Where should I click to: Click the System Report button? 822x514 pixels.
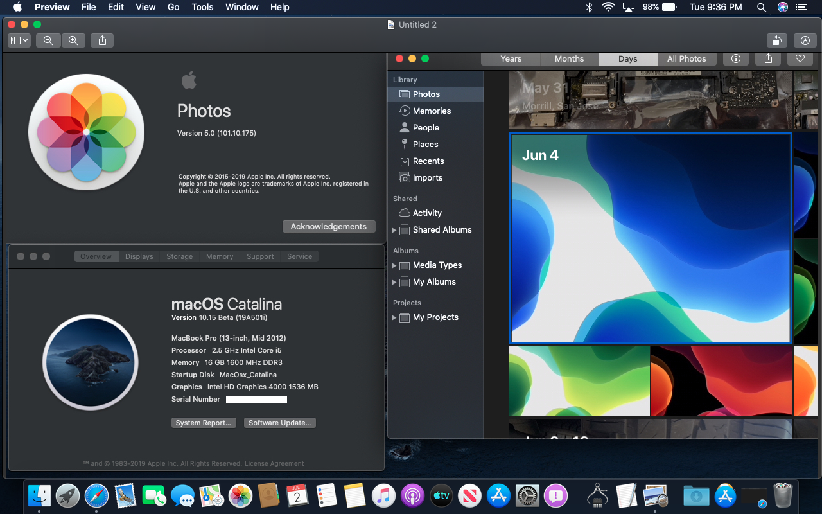pyautogui.click(x=204, y=423)
